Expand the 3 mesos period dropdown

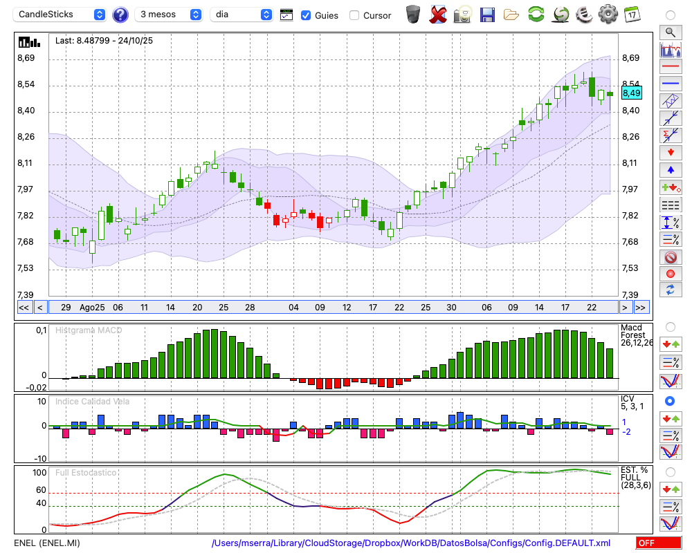pyautogui.click(x=170, y=15)
